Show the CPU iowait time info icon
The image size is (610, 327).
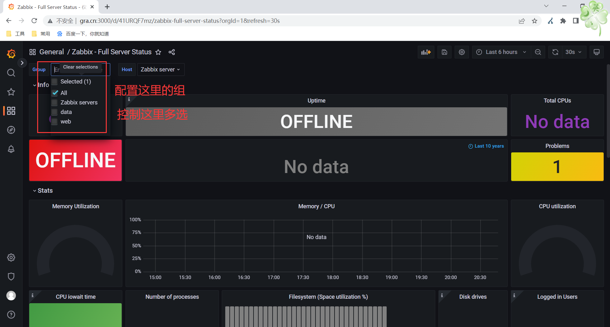click(x=32, y=295)
